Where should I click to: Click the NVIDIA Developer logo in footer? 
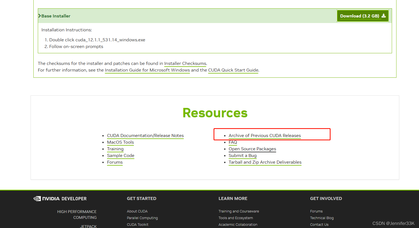coord(60,199)
